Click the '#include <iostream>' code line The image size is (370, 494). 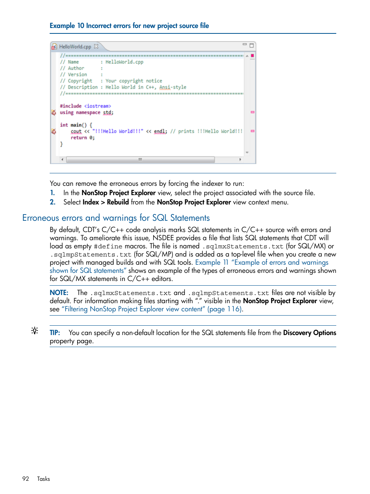[x=85, y=106]
